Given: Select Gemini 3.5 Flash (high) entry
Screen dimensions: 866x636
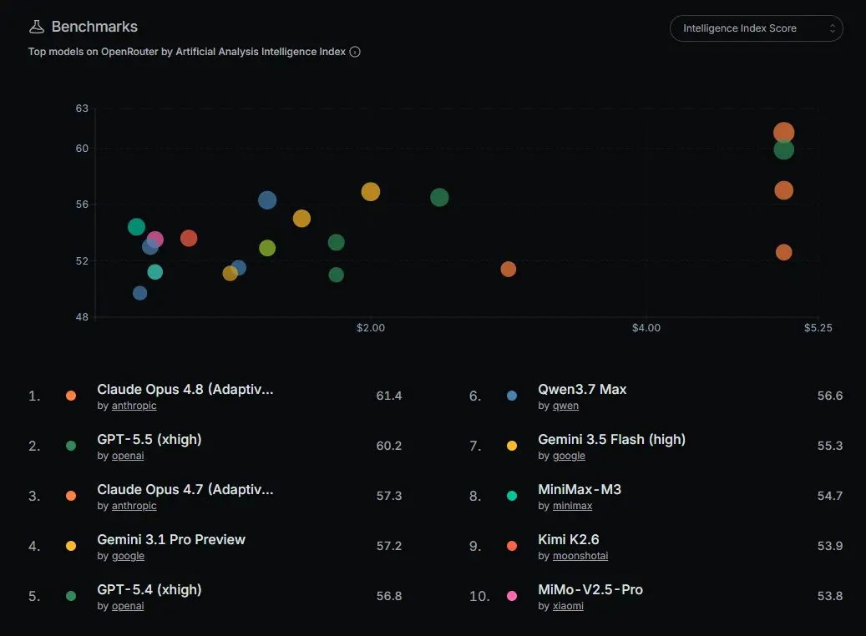Looking at the screenshot, I should point(611,440).
